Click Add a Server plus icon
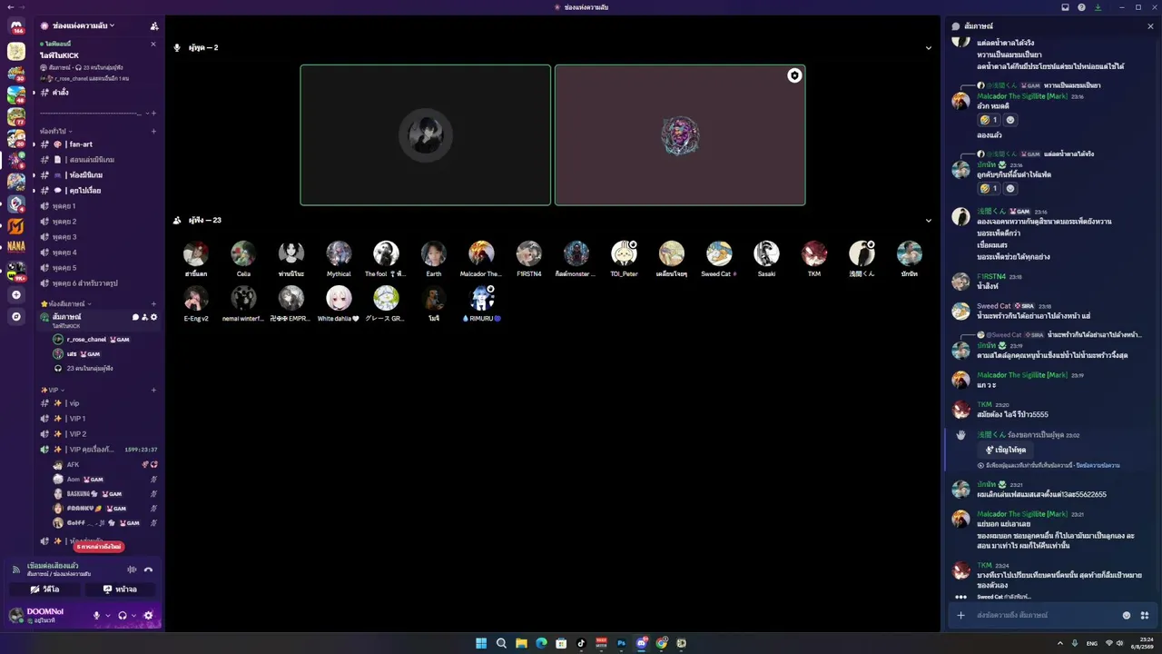 pyautogui.click(x=16, y=295)
